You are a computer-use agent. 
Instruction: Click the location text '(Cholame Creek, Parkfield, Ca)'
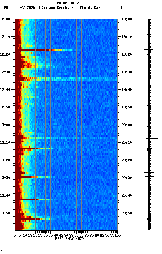pyautogui.click(x=69, y=8)
